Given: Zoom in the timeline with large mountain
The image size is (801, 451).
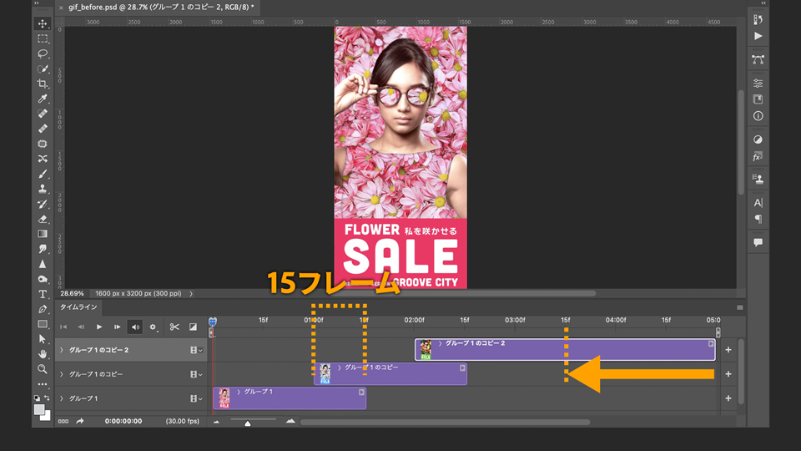Looking at the screenshot, I should pyautogui.click(x=290, y=421).
